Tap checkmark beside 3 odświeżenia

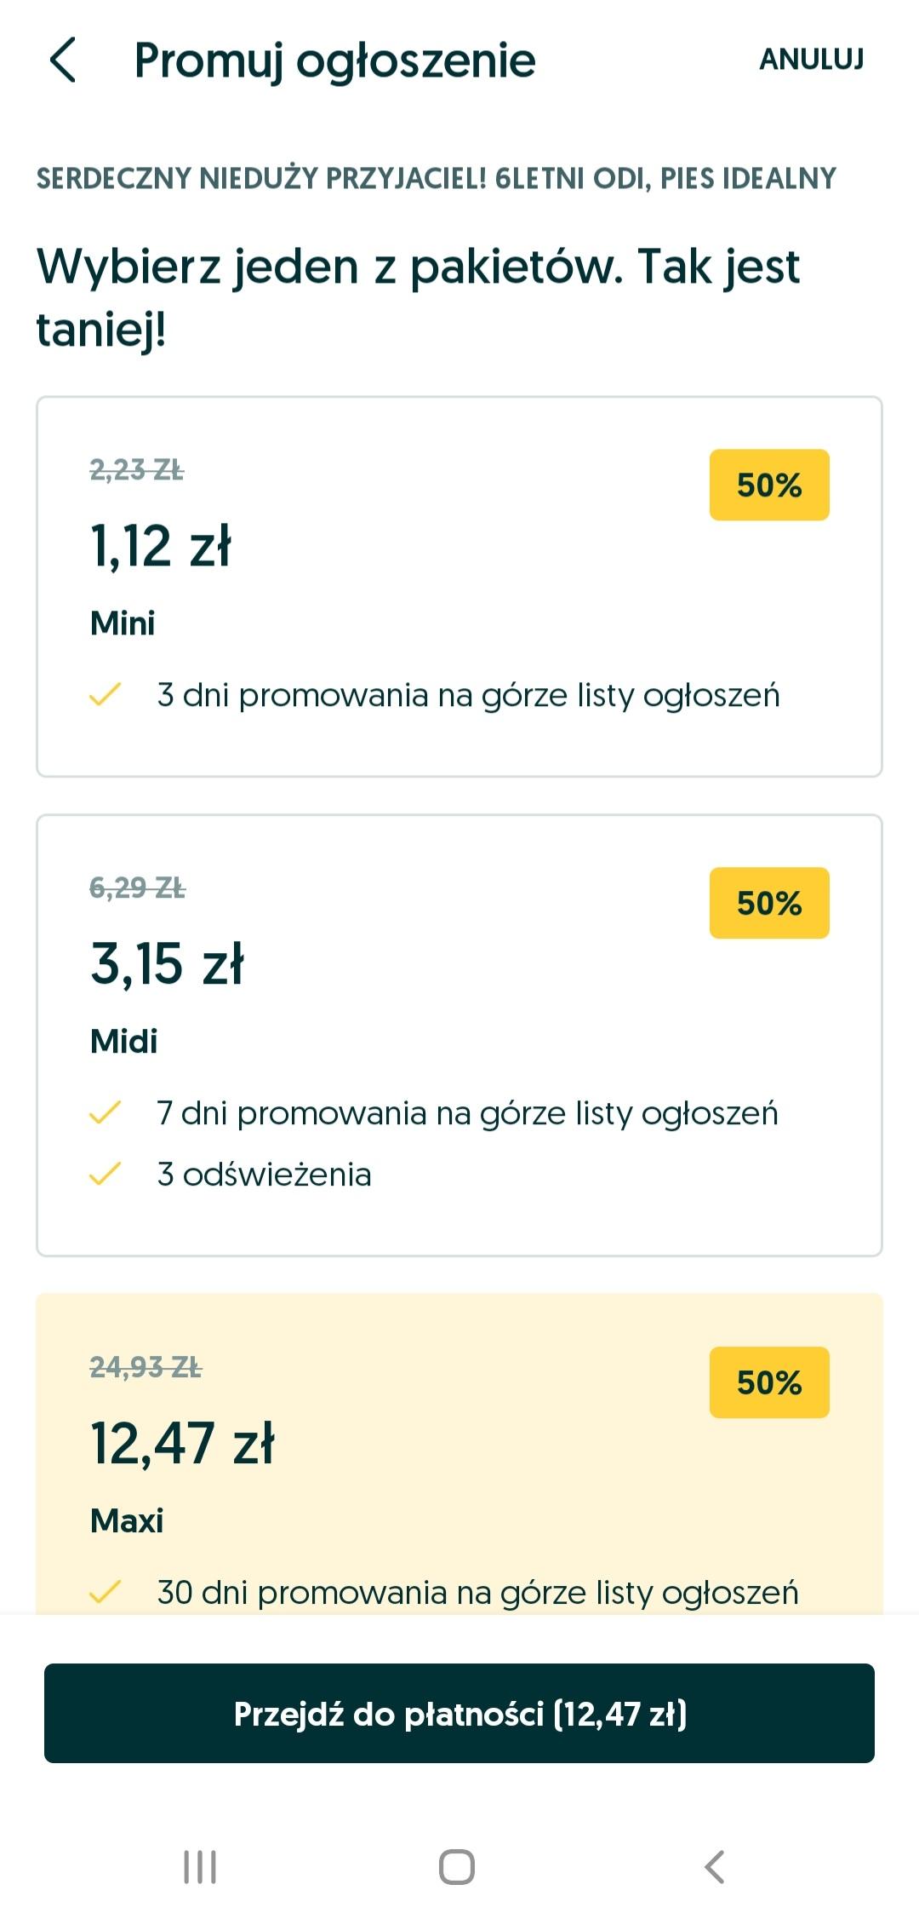coord(105,1175)
